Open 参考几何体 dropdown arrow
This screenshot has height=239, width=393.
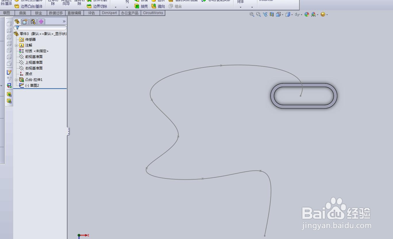240,7
